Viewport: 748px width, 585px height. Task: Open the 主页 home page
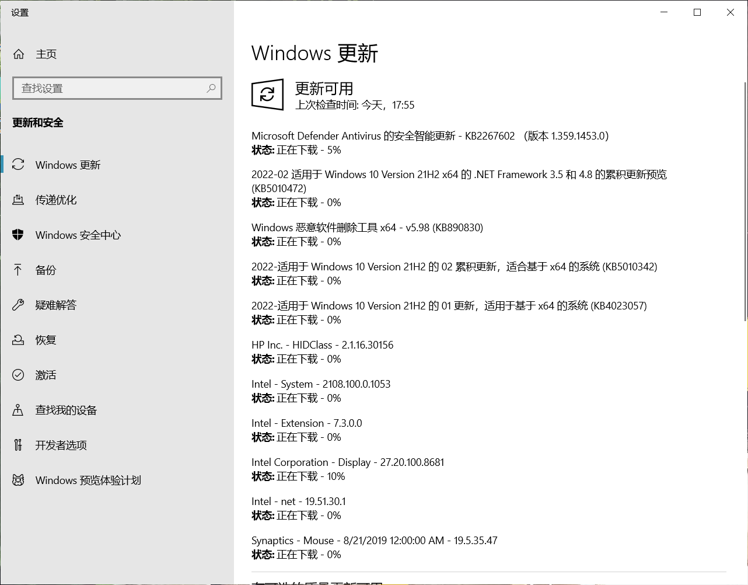(117, 54)
